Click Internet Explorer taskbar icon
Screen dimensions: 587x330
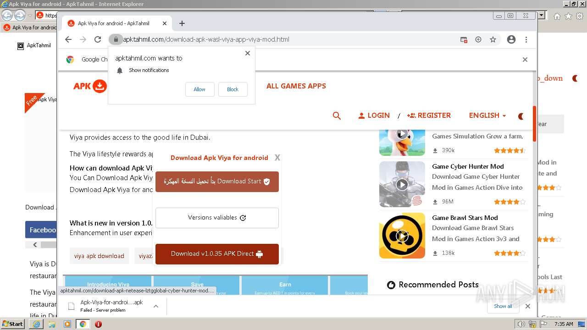click(36, 324)
